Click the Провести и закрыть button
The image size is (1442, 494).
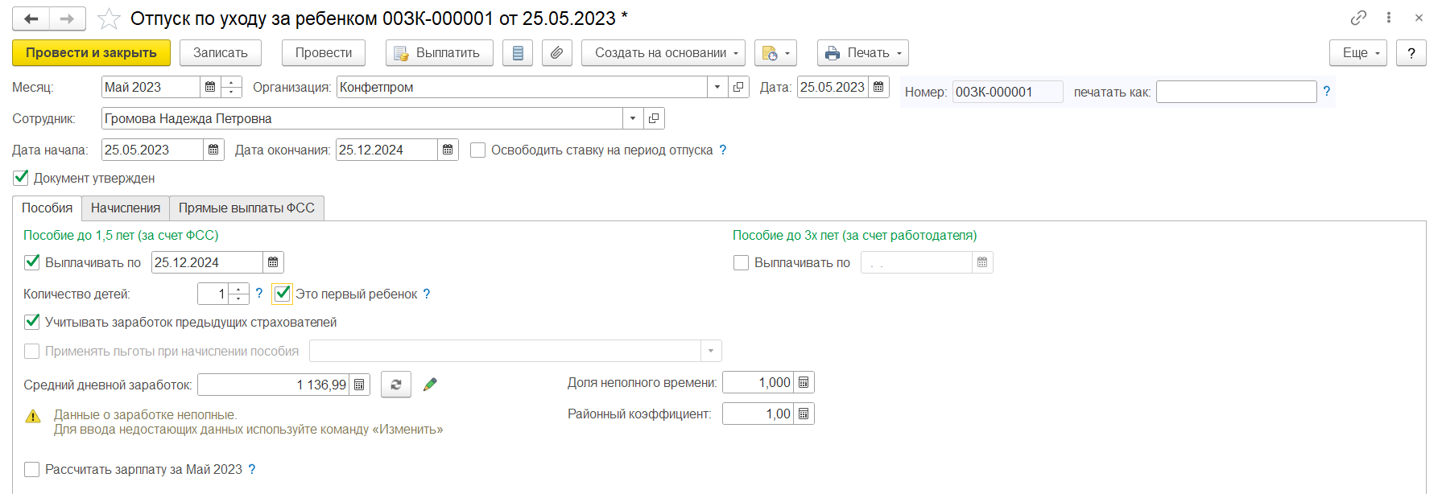[x=91, y=53]
